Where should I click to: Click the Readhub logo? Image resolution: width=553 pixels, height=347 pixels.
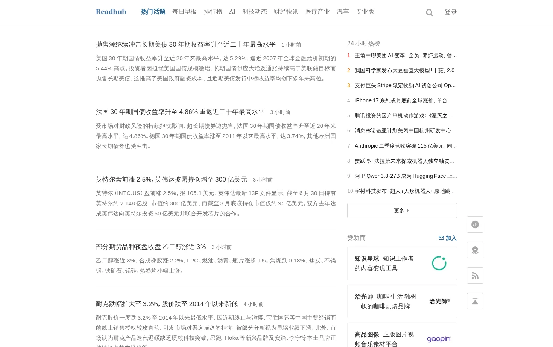pyautogui.click(x=111, y=12)
